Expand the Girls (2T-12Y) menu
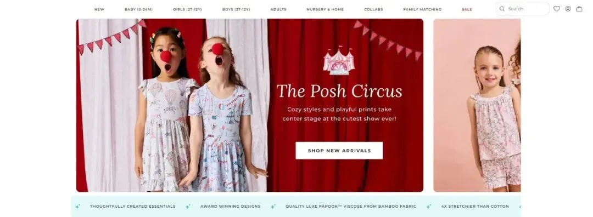 [x=187, y=9]
